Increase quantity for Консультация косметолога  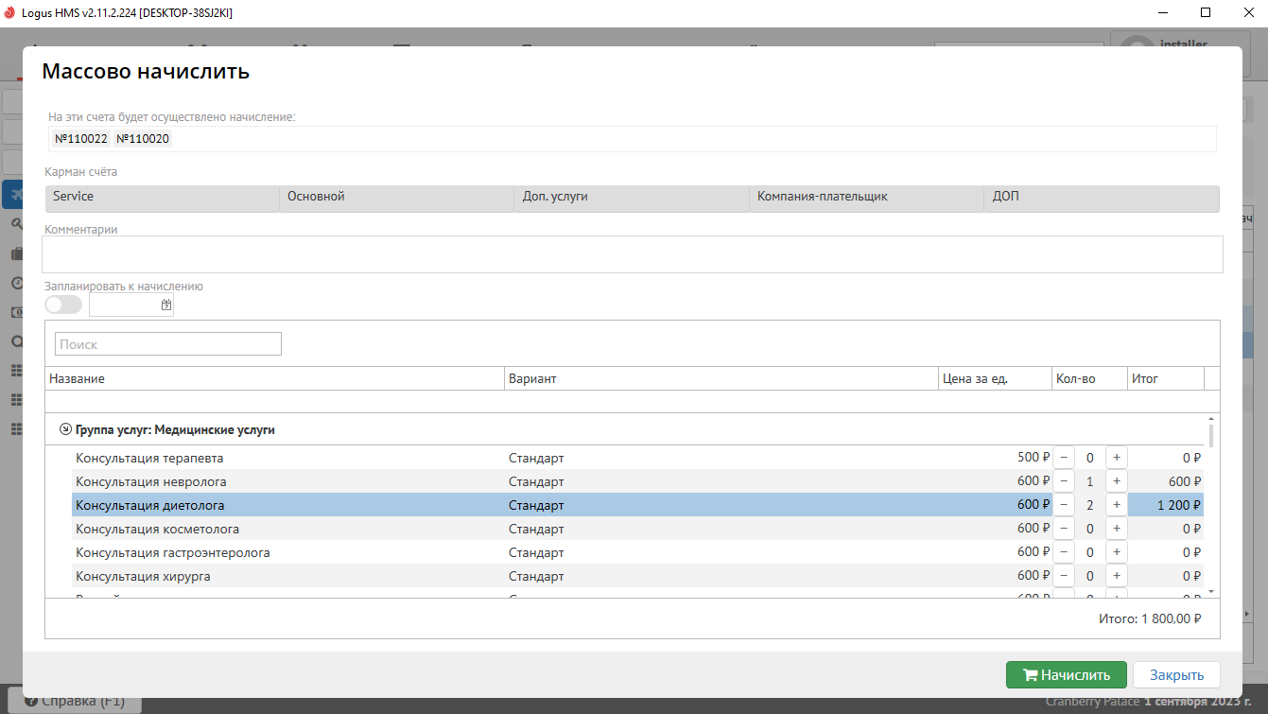(1116, 529)
